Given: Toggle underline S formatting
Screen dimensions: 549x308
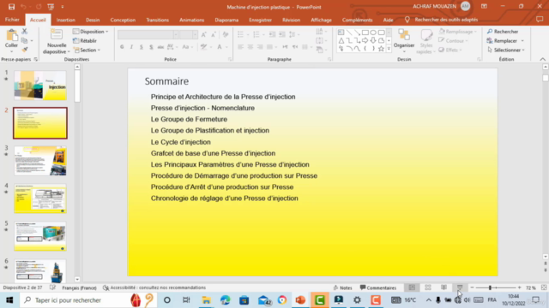Looking at the screenshot, I should tap(142, 47).
